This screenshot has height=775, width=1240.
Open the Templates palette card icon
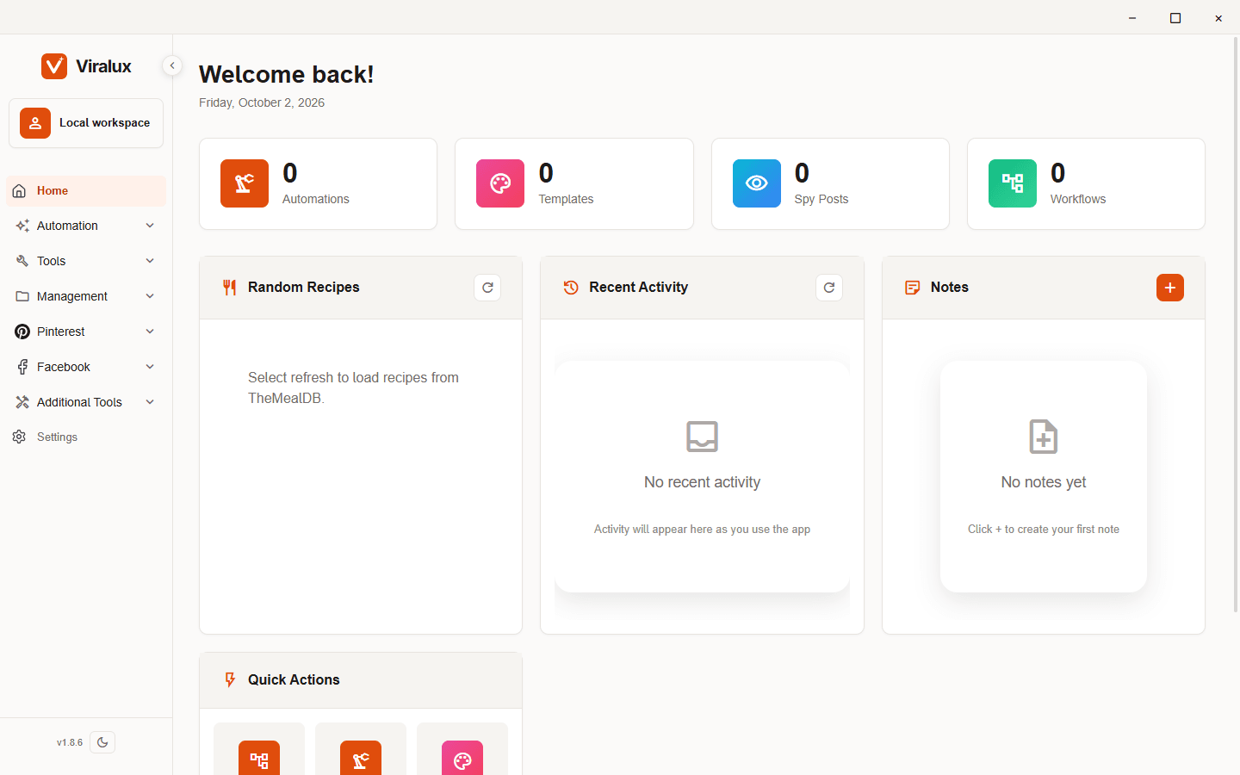pos(500,183)
